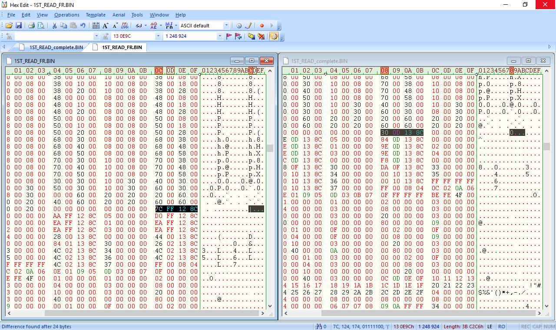Click the hex address 13 0E9Ch in status bar
Image resolution: width=556 pixels, height=330 pixels.
(404, 327)
